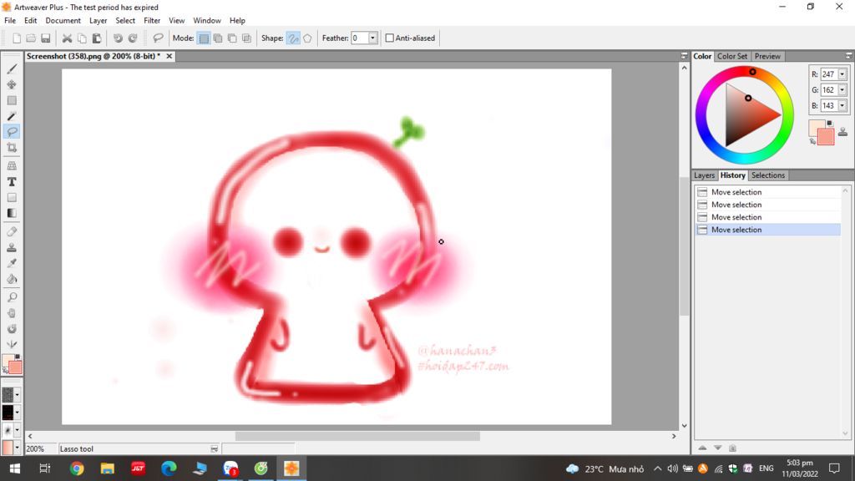Click the Open file toolbar icon

click(x=31, y=38)
